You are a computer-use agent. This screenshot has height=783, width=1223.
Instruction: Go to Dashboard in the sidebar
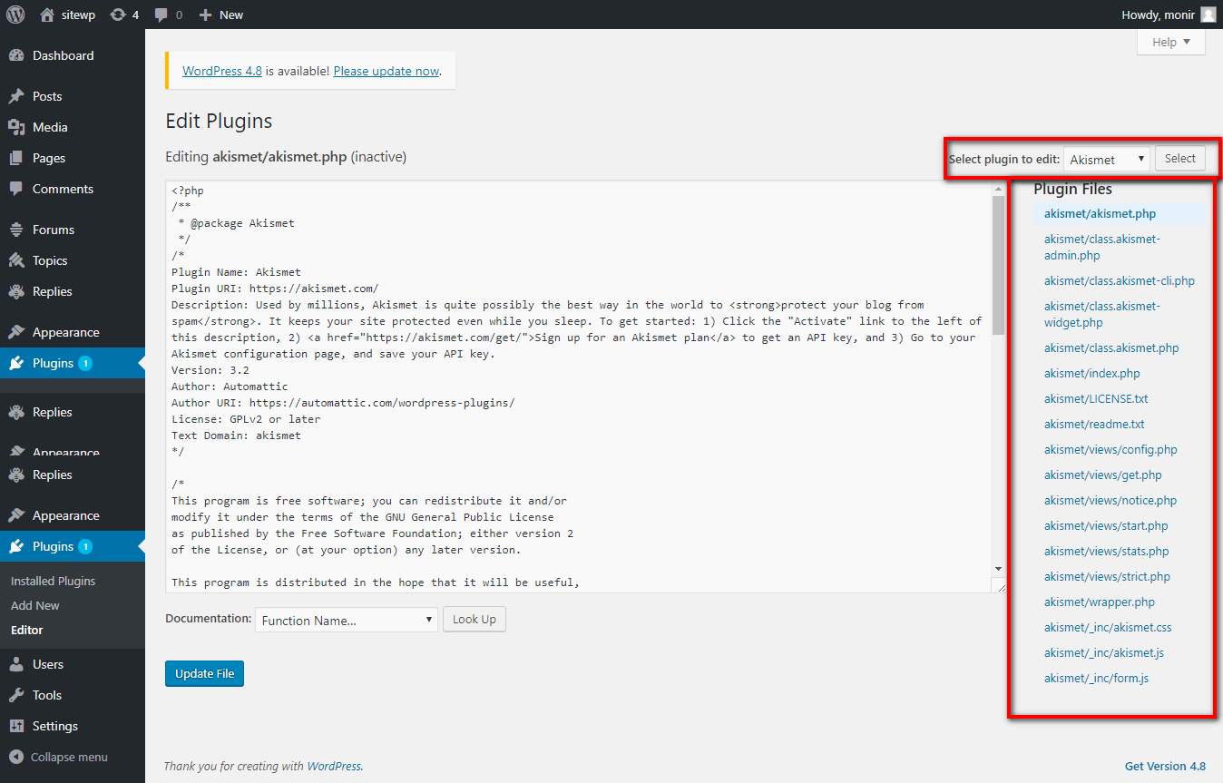(73, 55)
